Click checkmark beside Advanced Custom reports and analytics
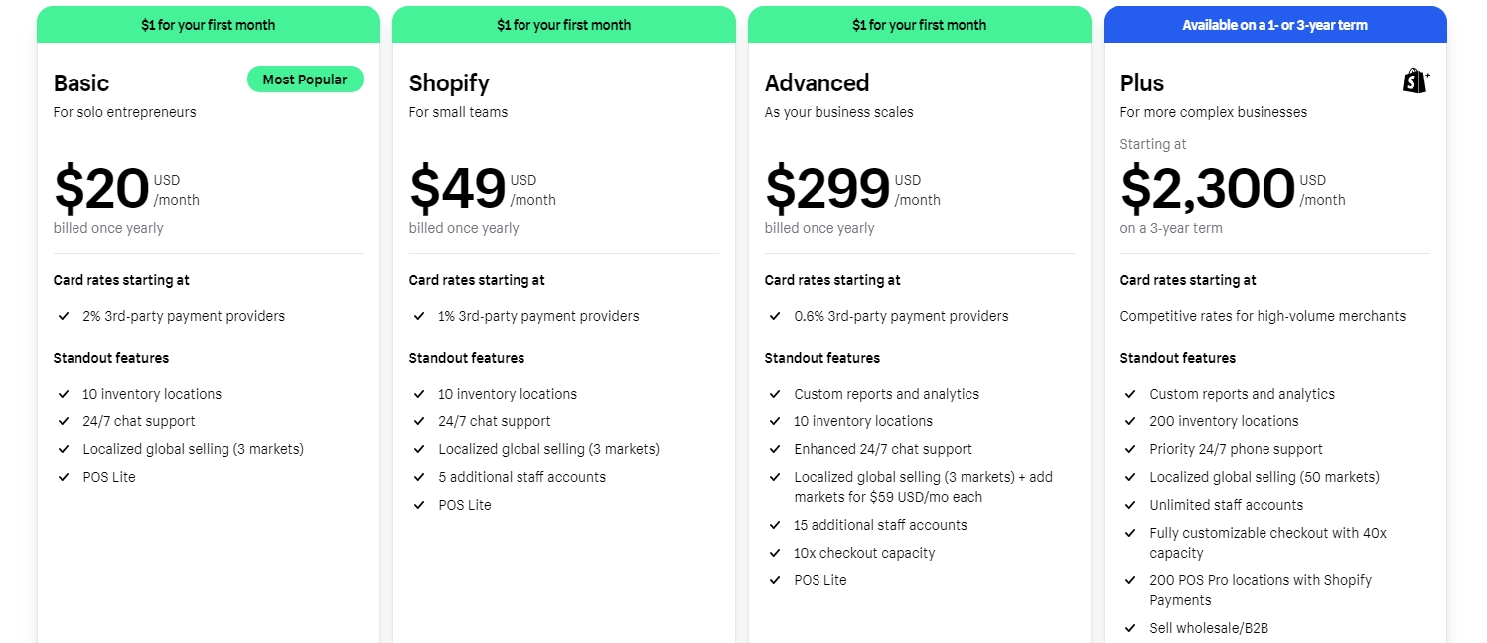This screenshot has width=1487, height=643. coord(775,394)
